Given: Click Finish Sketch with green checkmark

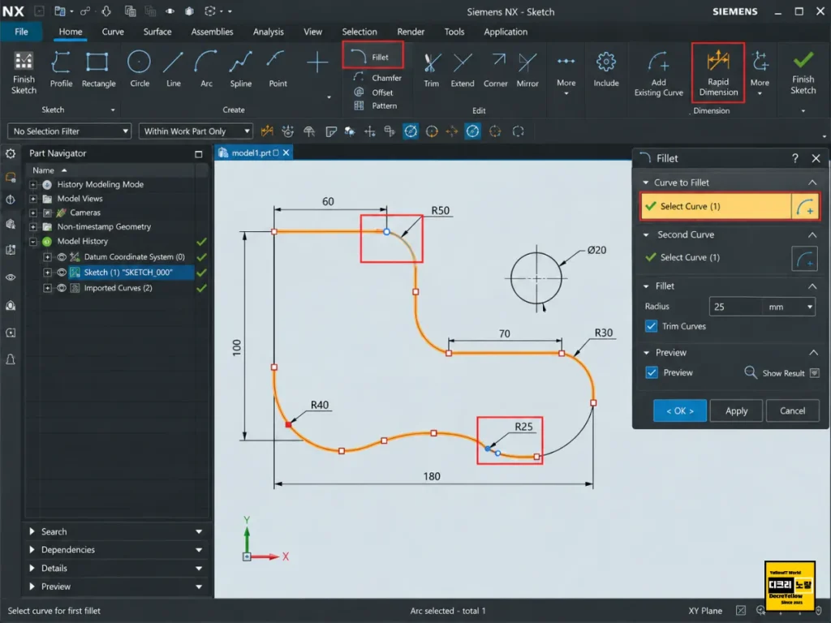Looking at the screenshot, I should 803,72.
